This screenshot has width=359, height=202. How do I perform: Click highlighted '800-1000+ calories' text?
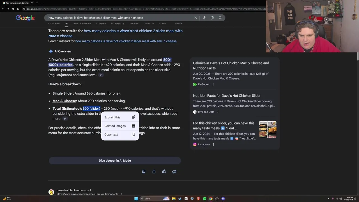(110, 62)
